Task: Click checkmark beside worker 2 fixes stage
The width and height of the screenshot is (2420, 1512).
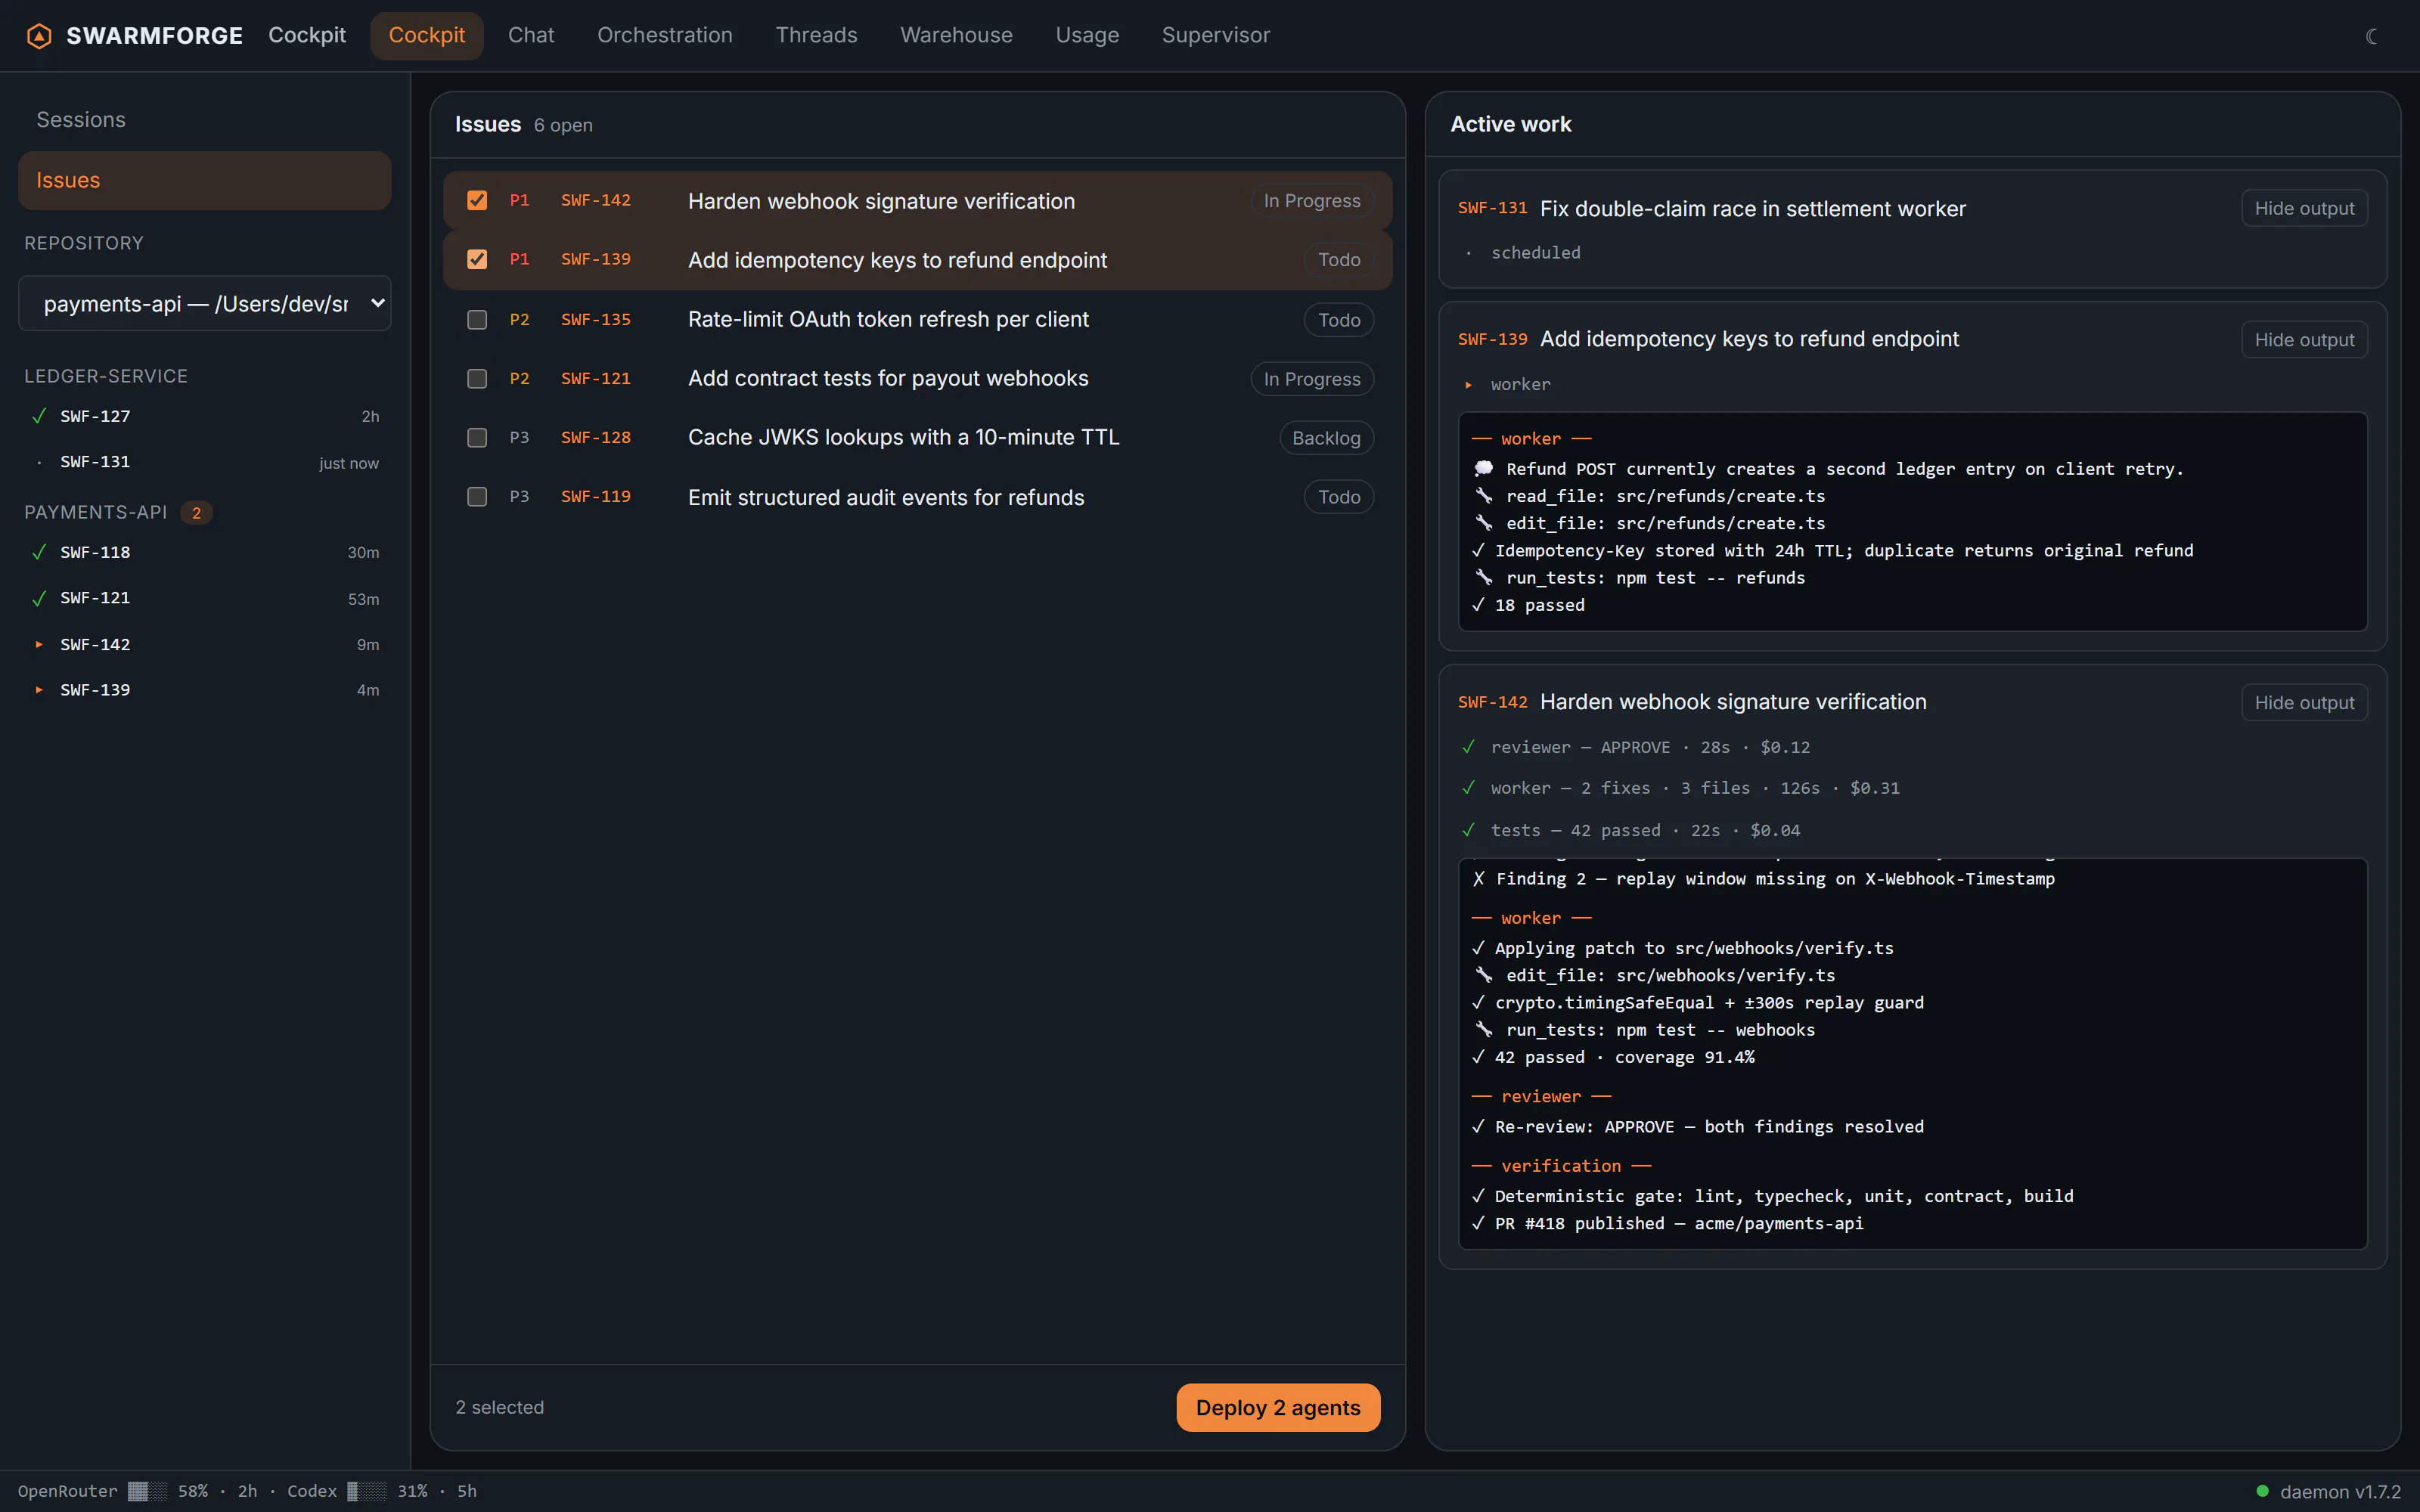Action: pos(1468,788)
